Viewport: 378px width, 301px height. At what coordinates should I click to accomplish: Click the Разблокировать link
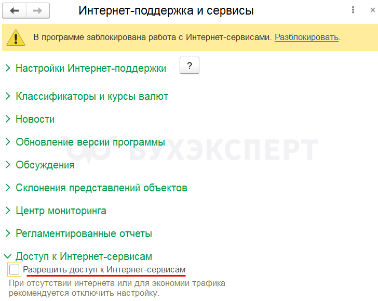[306, 37]
